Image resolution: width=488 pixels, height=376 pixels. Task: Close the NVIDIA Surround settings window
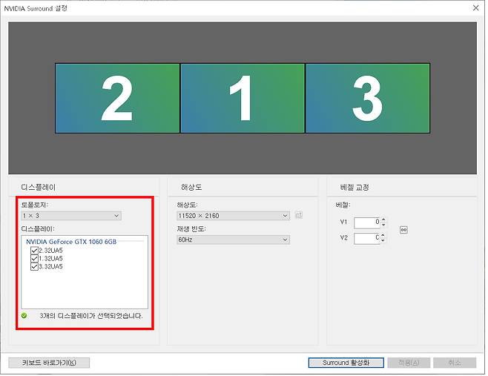(475, 7)
